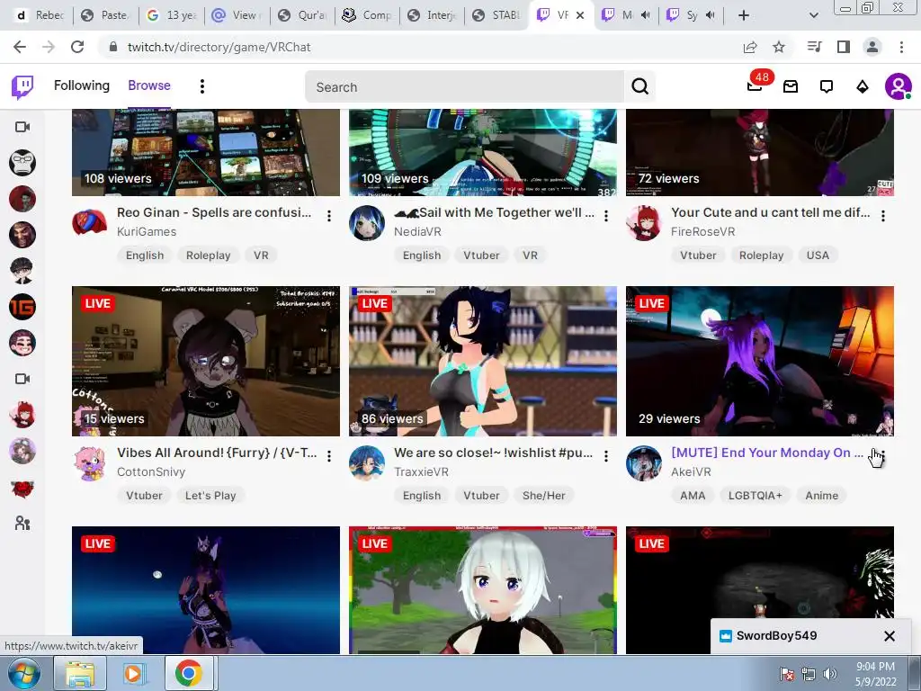
Task: Click the share page icon in address bar
Action: tap(750, 47)
